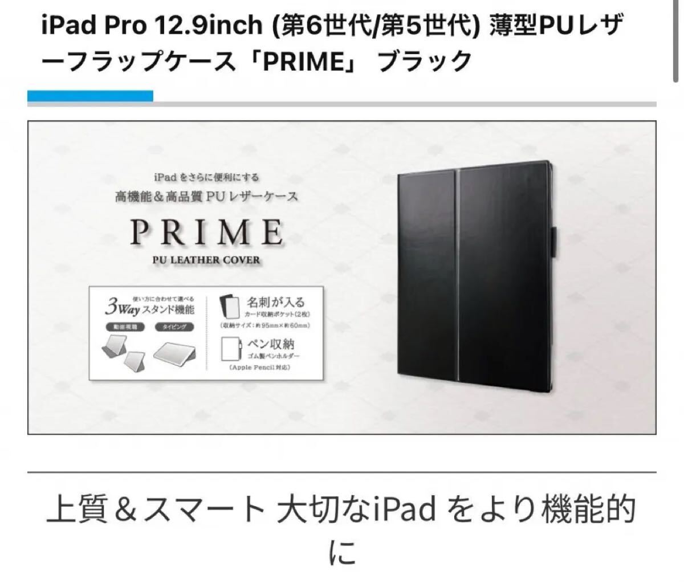Click the 高機能＆高品質 PUレザーケース tagline

[x=206, y=197]
